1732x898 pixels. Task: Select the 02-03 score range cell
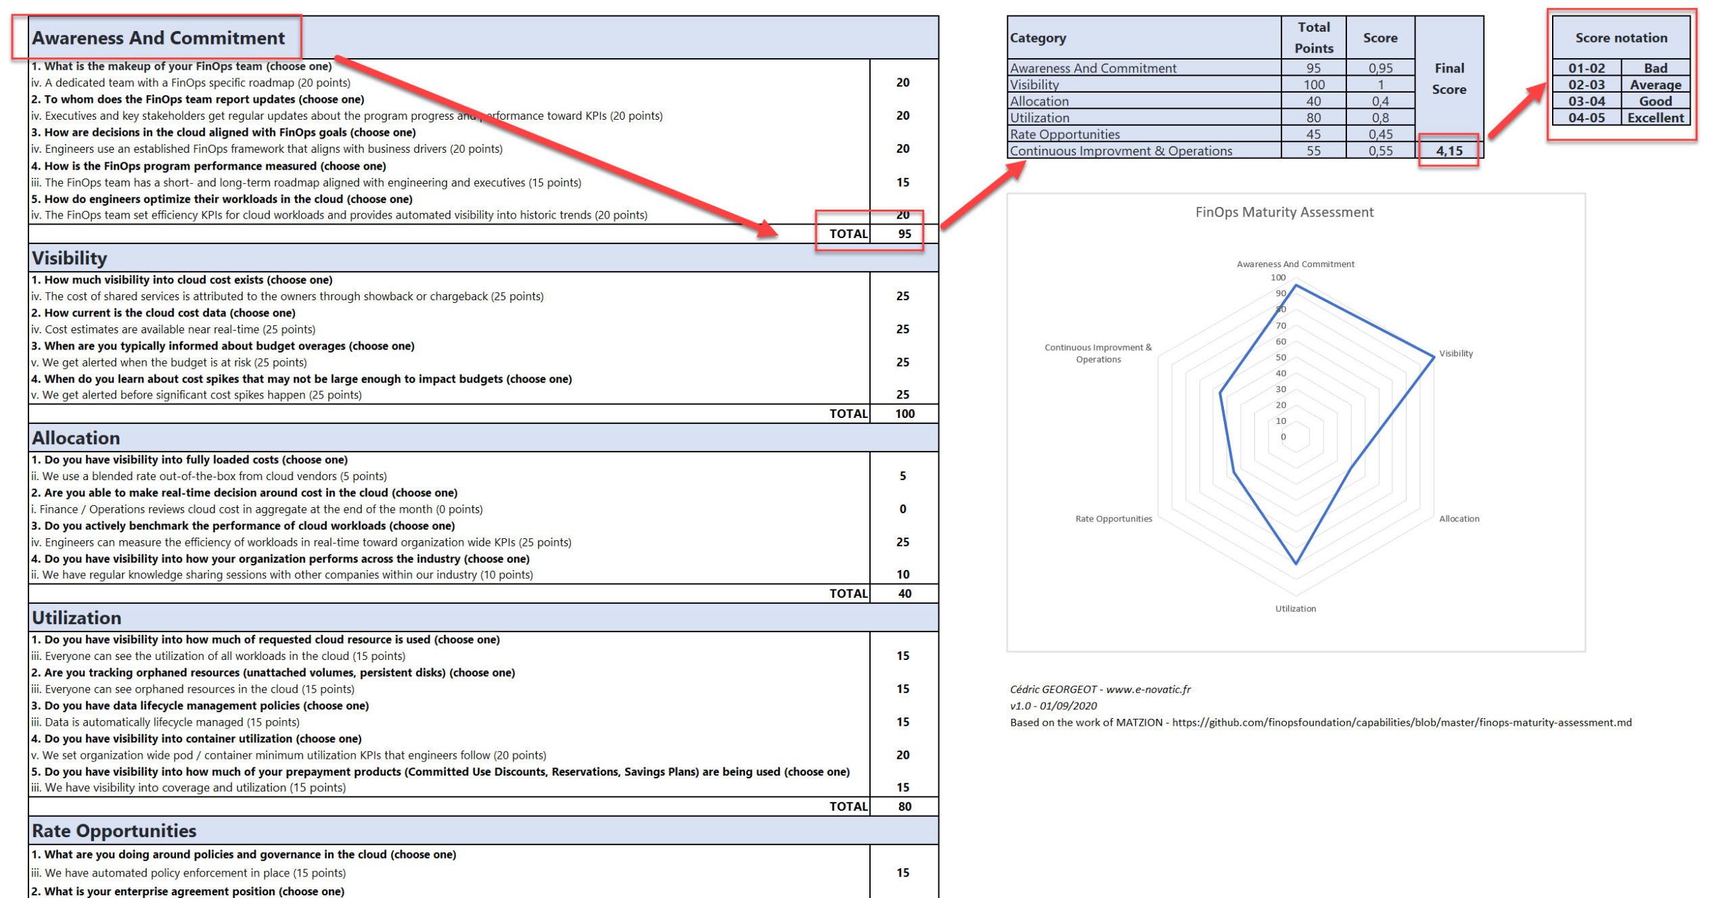(1587, 85)
